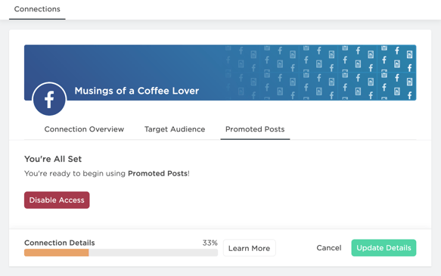This screenshot has width=441, height=276.
Task: Click the green Update Details button
Action: click(384, 248)
